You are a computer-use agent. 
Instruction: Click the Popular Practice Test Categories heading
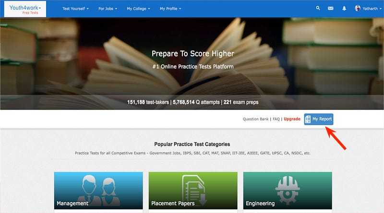(x=192, y=144)
